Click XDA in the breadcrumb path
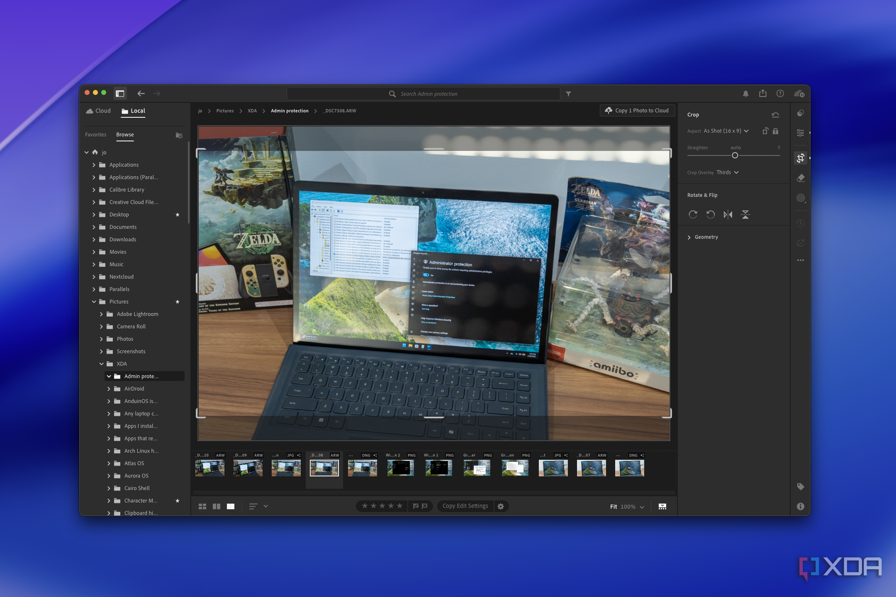Viewport: 896px width, 597px height. pos(252,111)
